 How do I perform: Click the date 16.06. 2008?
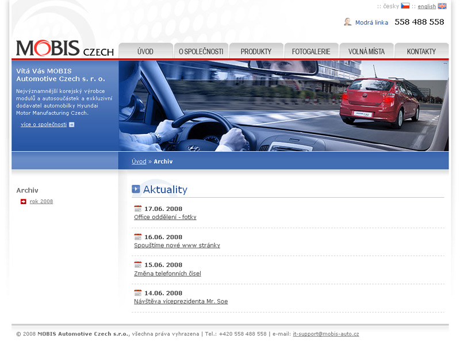(x=163, y=237)
